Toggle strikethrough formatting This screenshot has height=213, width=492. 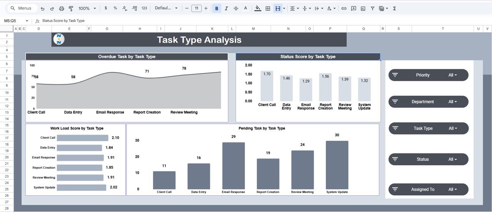point(236,8)
